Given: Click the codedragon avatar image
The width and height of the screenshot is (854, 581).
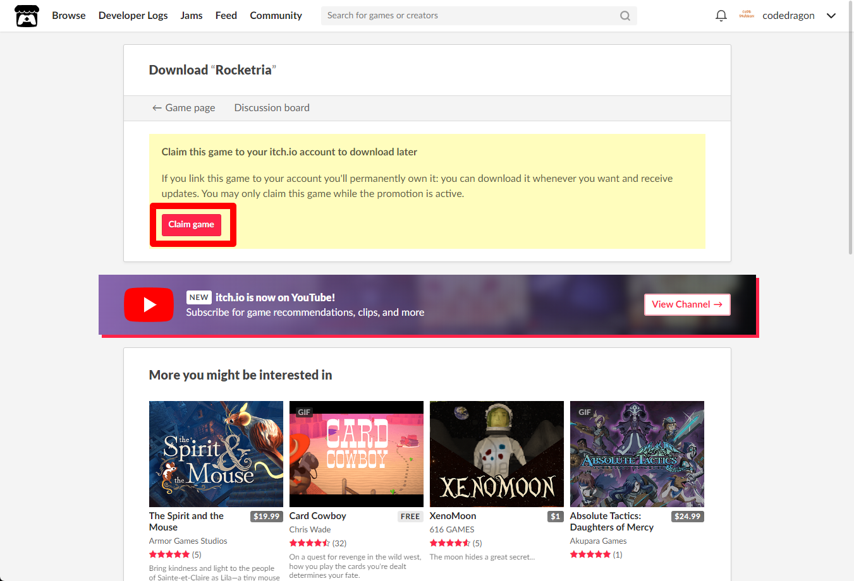Looking at the screenshot, I should tap(747, 15).
